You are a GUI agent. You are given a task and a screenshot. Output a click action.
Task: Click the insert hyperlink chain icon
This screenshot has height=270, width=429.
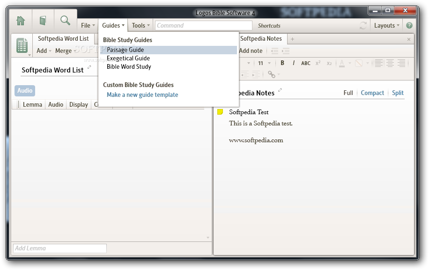pos(272,74)
